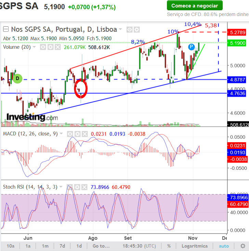This screenshot has width=249, height=251.
Task: Click the Comece a negociar button
Action: point(195,5)
